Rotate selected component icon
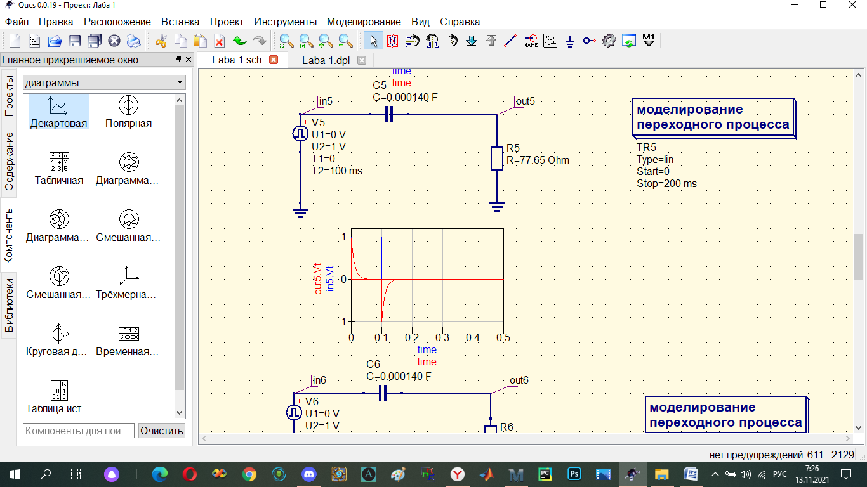Viewport: 867px width, 487px height. [453, 41]
